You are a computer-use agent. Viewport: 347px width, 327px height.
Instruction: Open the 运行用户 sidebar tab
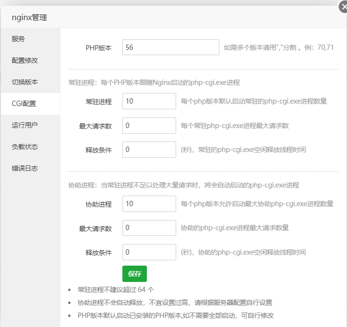coord(31,125)
